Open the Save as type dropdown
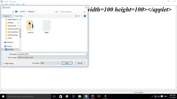The image size is (177, 99). (x=86, y=57)
